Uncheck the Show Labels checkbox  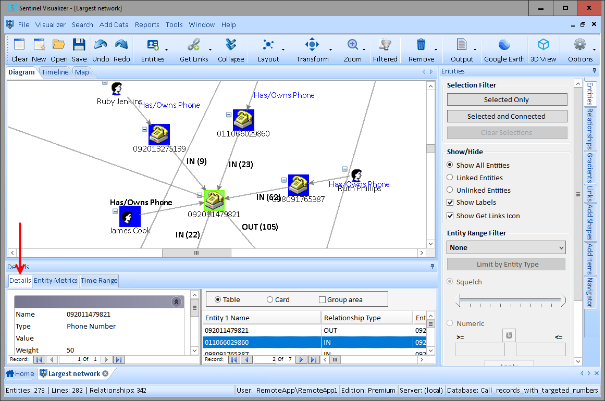(x=450, y=202)
